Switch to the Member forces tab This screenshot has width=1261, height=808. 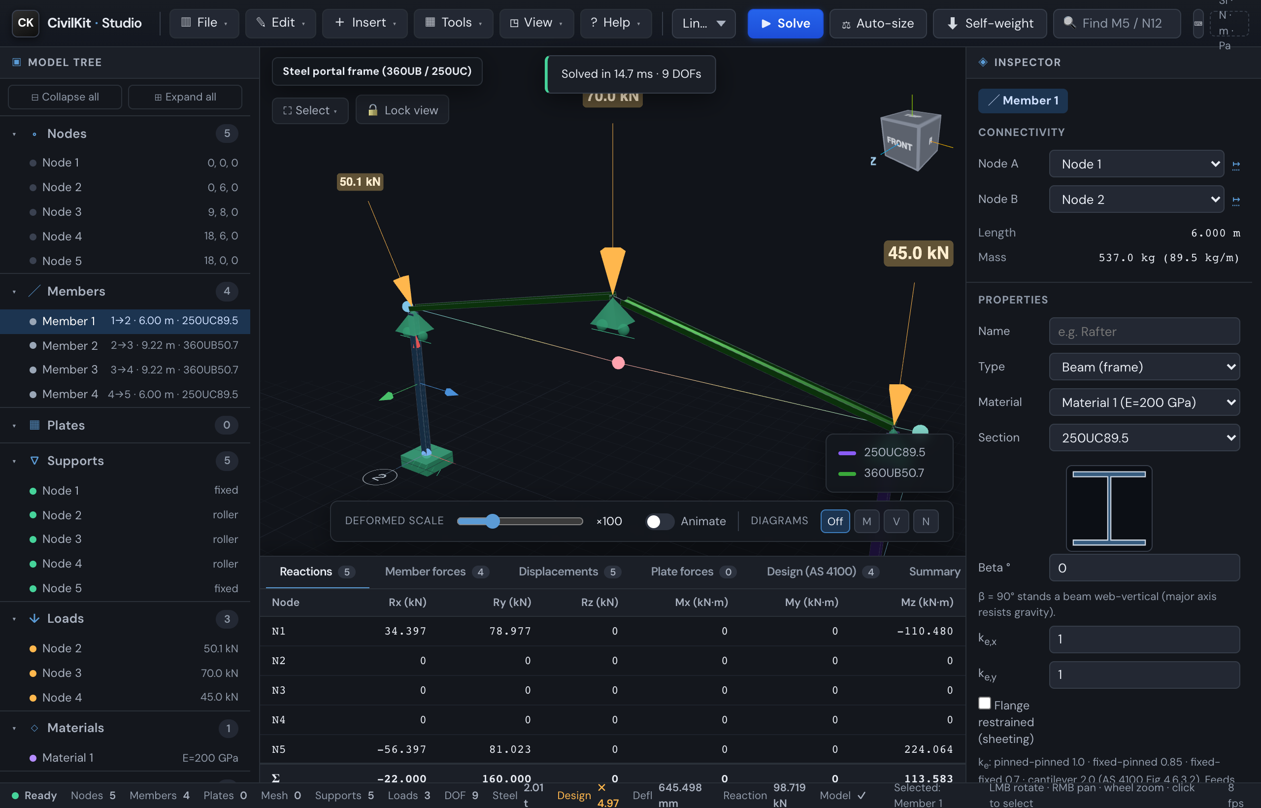(x=436, y=572)
